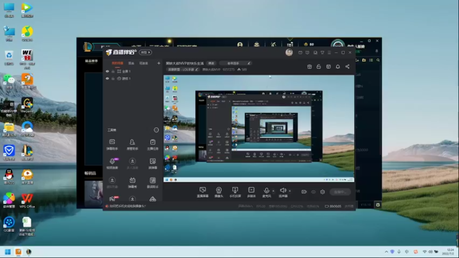Click the download tool in the last toolbox row
Screen dimensions: 459x258
[133, 199]
